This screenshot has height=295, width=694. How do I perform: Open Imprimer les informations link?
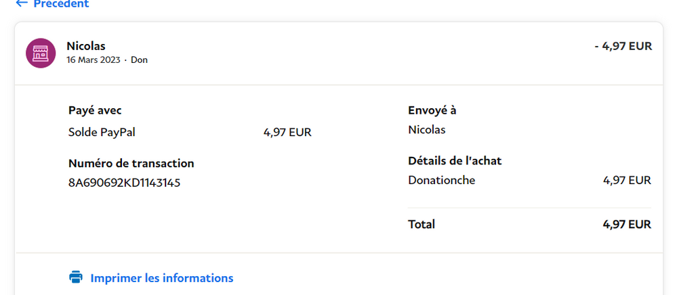(161, 278)
